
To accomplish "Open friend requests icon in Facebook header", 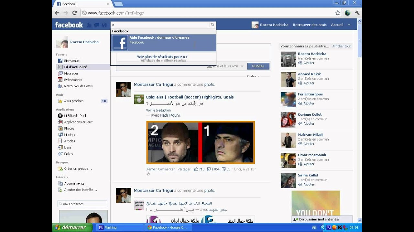I will click(x=89, y=25).
